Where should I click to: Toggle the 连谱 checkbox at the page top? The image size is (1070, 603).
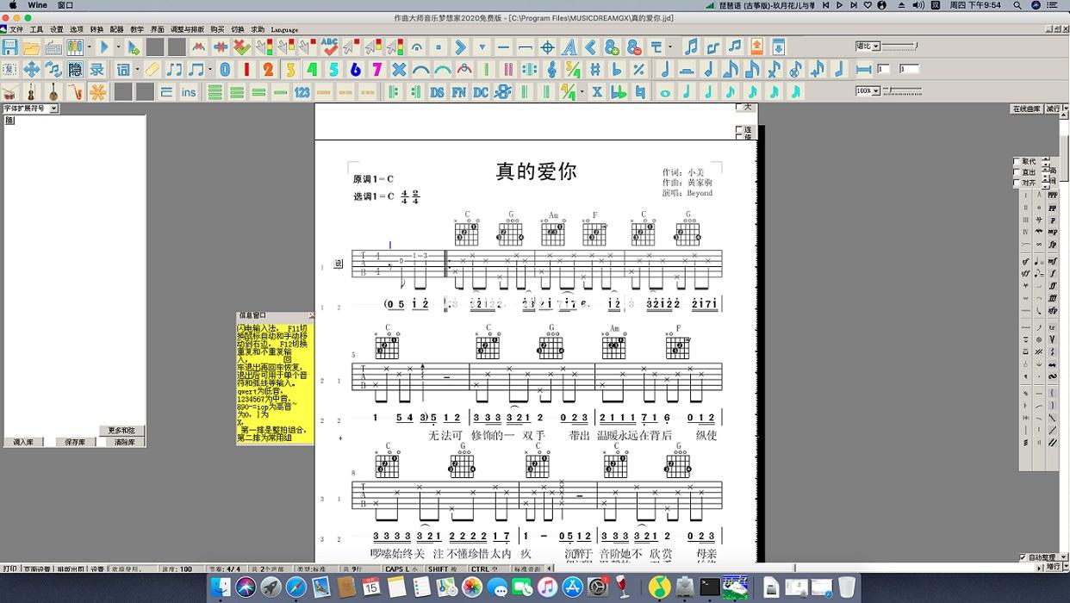tap(739, 131)
